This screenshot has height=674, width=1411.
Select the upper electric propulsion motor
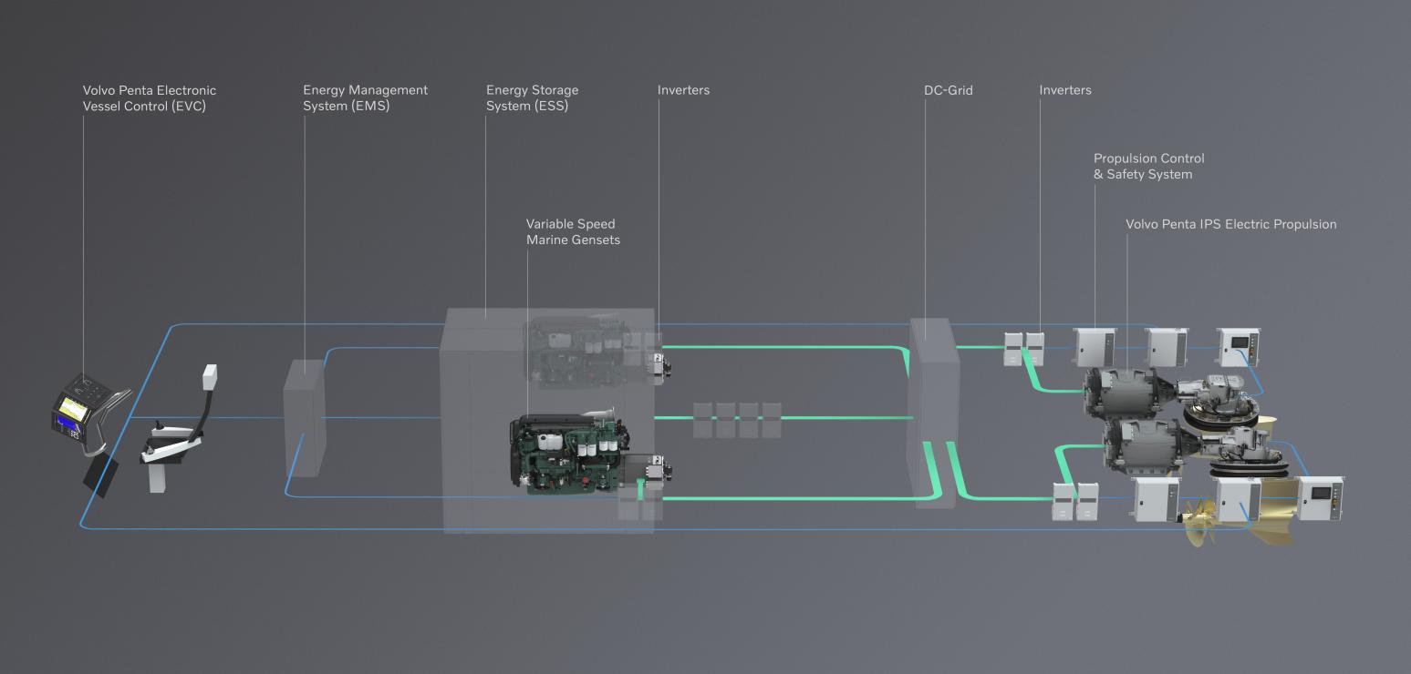pyautogui.click(x=1129, y=392)
